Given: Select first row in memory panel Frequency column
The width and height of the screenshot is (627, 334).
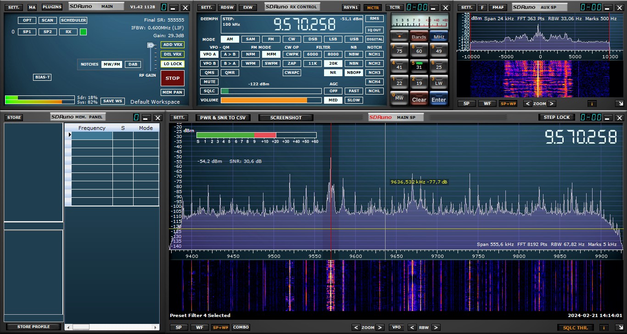Looking at the screenshot, I should point(92,135).
